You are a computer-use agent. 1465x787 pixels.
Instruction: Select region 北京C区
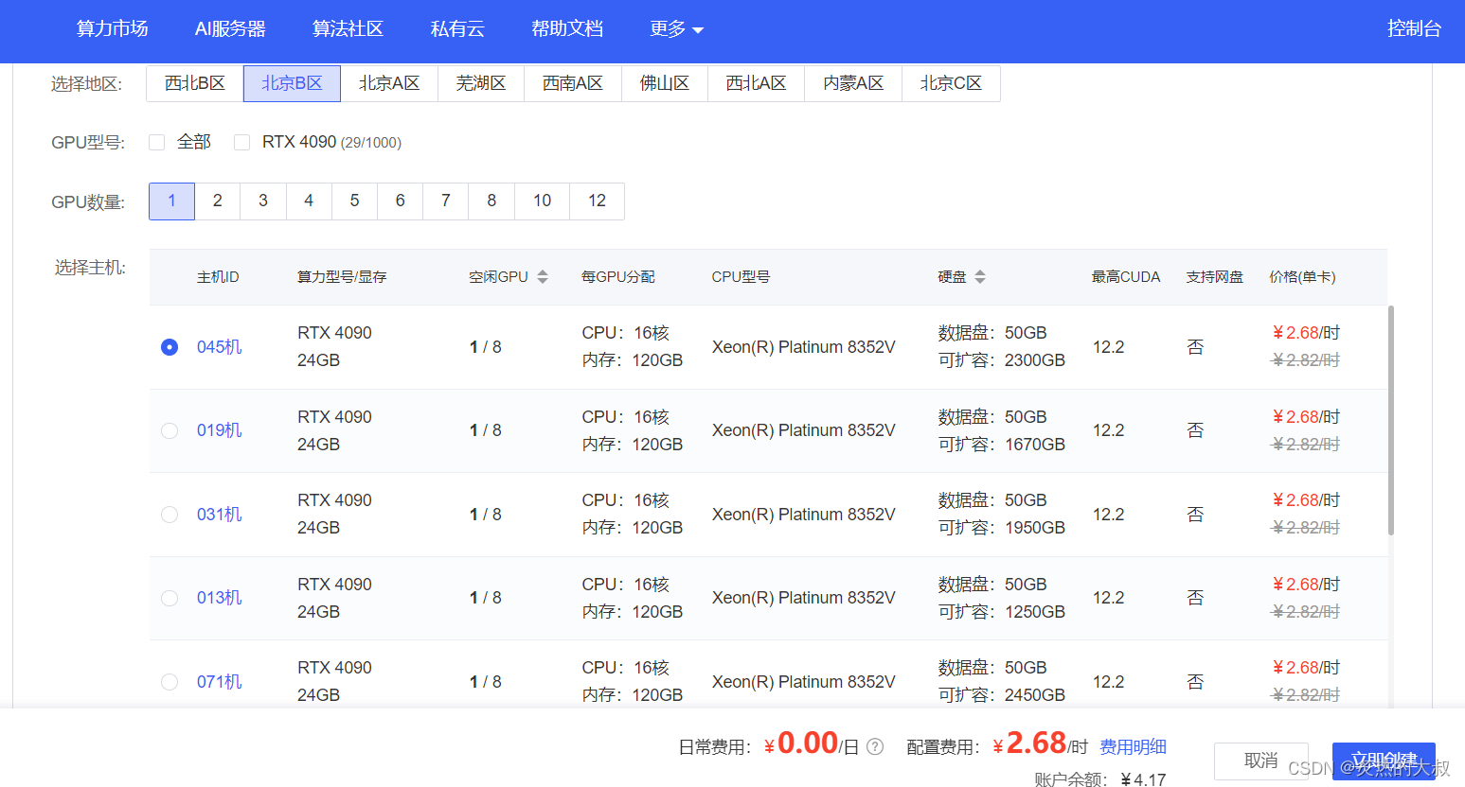point(951,83)
